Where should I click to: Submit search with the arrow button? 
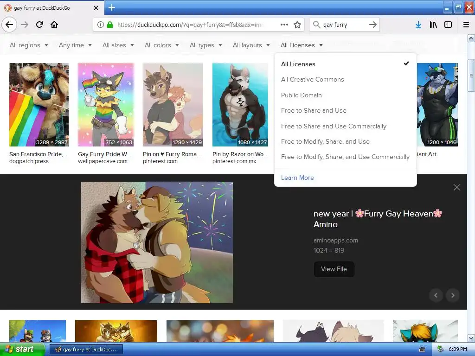coord(373,25)
